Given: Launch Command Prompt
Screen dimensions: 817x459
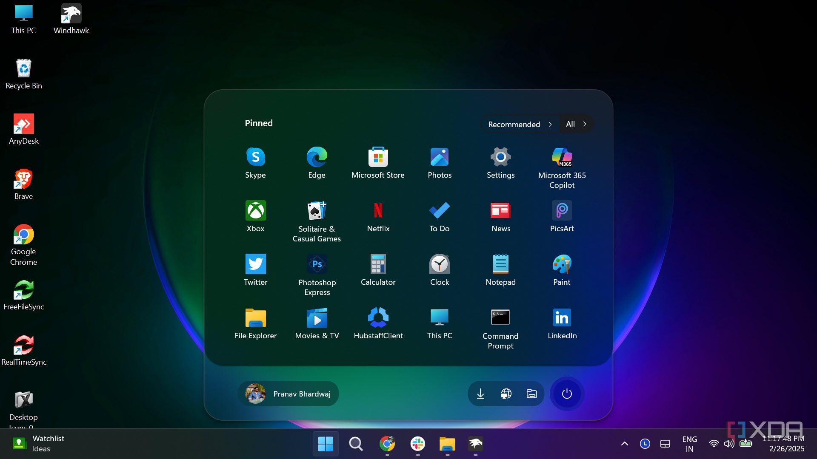Looking at the screenshot, I should pos(500,329).
